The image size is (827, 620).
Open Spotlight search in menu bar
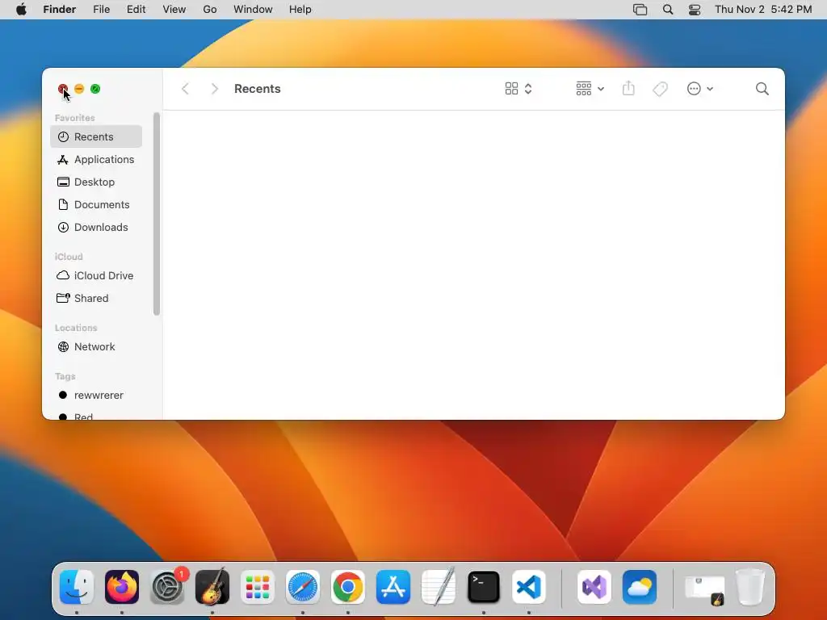point(668,10)
